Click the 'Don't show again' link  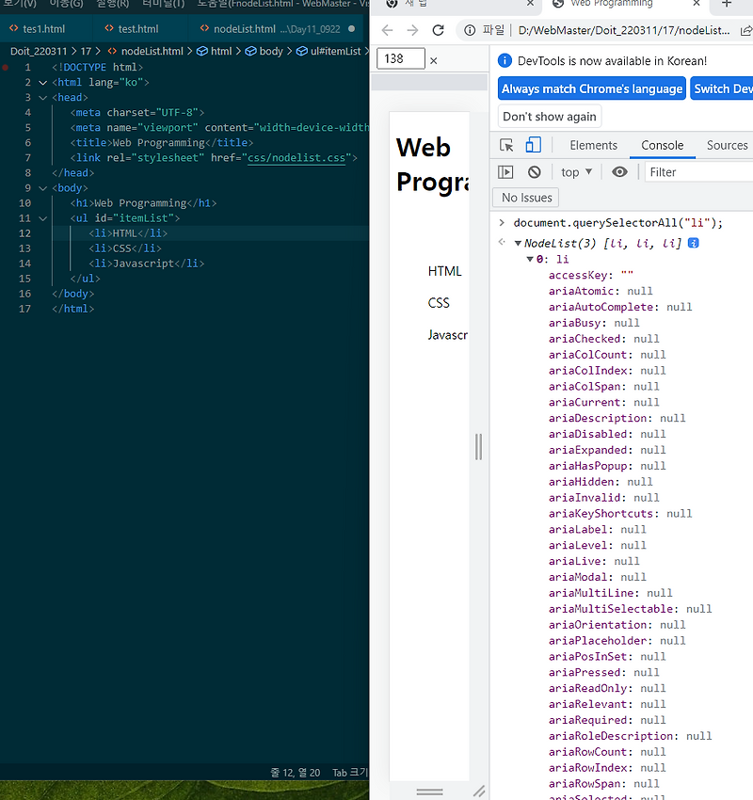549,117
